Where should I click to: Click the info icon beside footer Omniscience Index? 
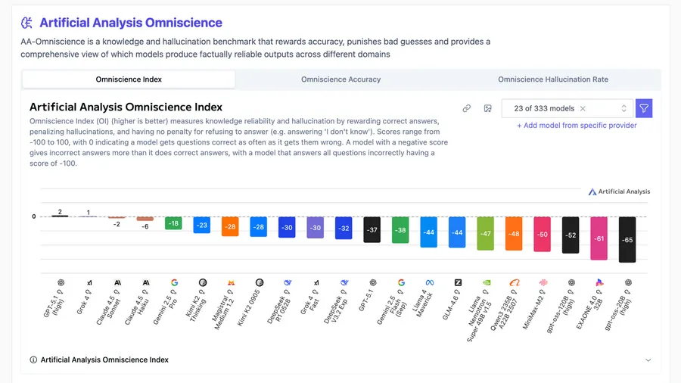click(x=33, y=360)
